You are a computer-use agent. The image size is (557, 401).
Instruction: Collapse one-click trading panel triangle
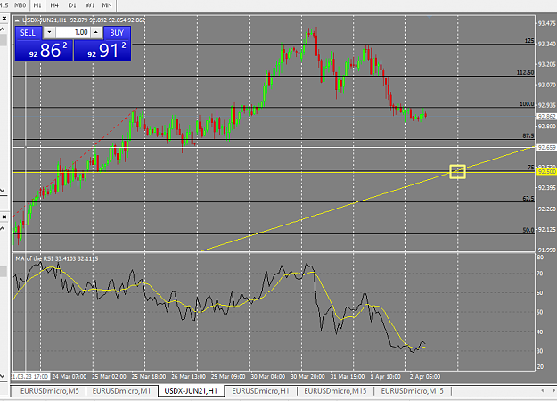[x=17, y=20]
